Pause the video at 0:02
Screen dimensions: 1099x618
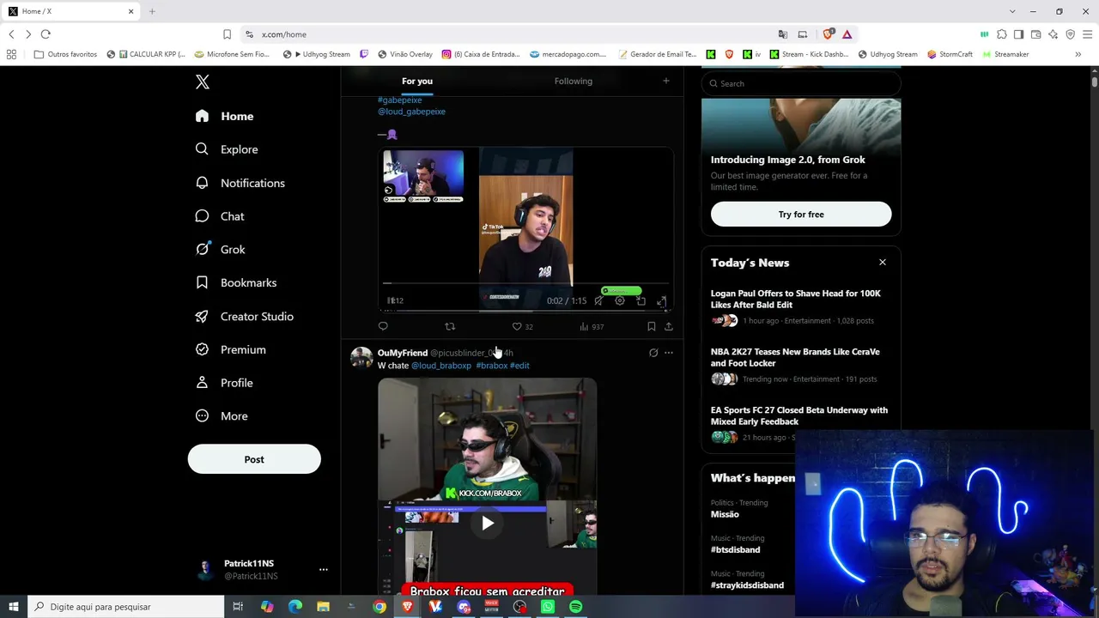point(392,300)
